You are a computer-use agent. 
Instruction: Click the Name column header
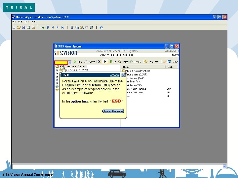click(x=143, y=67)
